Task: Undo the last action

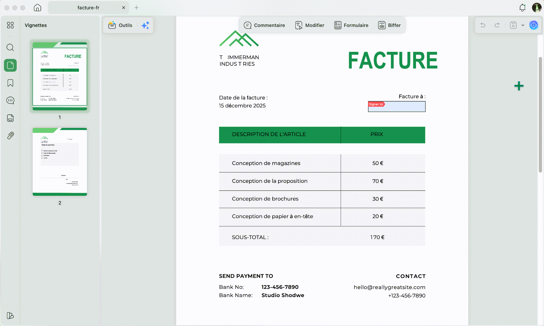Action: tap(483, 25)
